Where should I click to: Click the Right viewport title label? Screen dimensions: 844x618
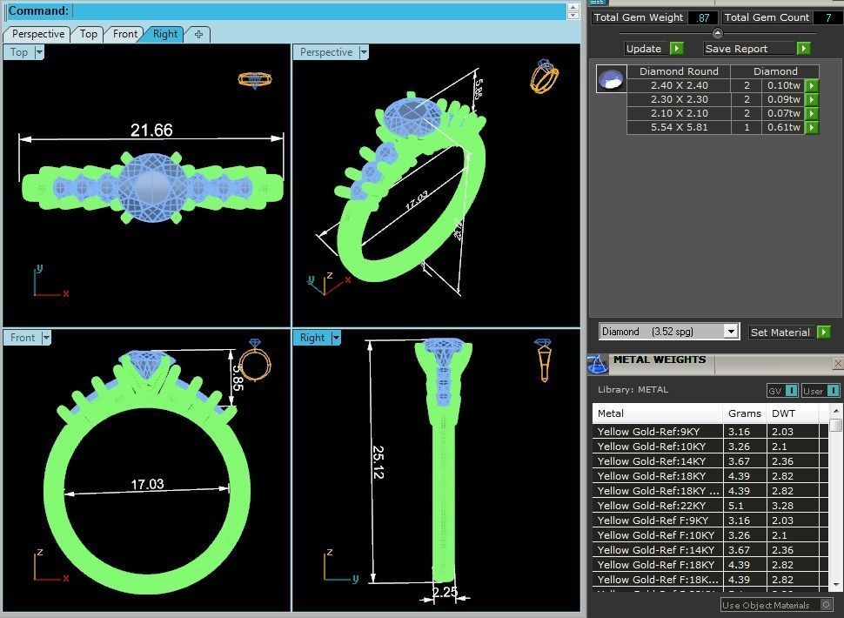point(312,338)
